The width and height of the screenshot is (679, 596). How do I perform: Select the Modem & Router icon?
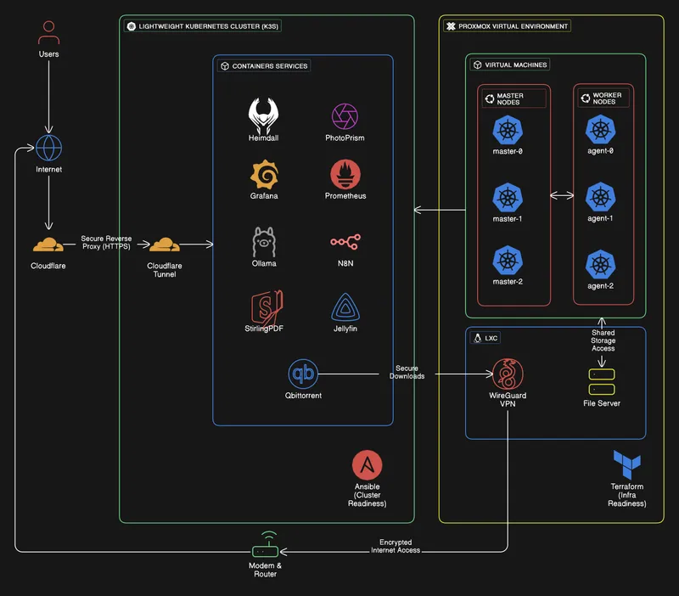[x=265, y=544]
